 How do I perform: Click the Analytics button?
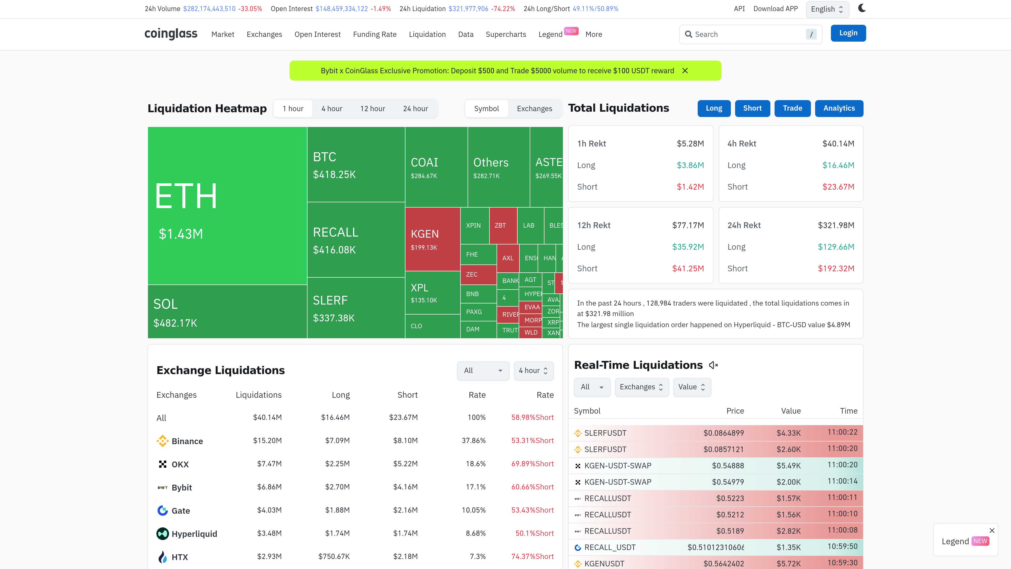coord(839,108)
